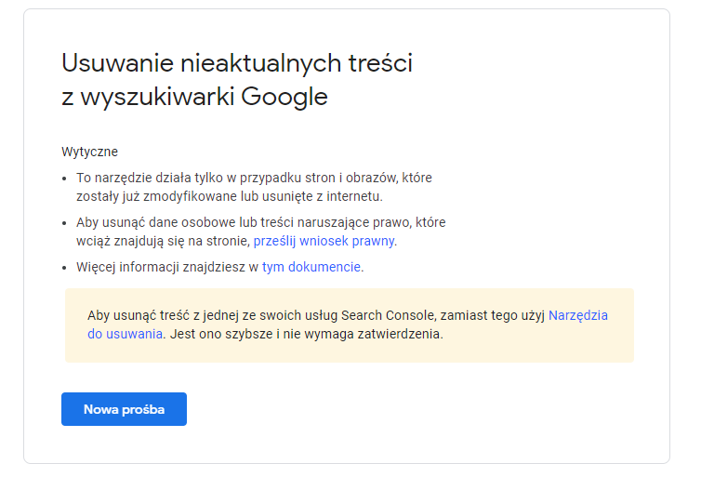Click the bullet marker before "To narzędzie działa"
This screenshot has height=477, width=701.
click(x=64, y=178)
